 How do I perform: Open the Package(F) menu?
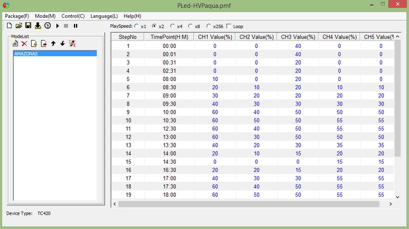(17, 16)
